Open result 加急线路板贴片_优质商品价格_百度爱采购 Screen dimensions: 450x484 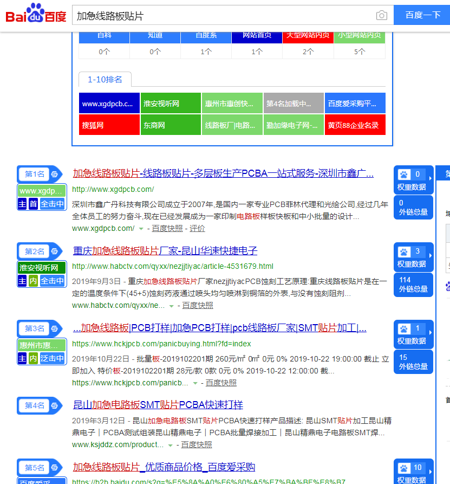(x=164, y=467)
